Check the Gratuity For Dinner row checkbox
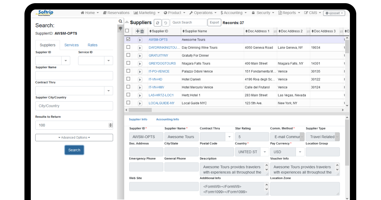The height and width of the screenshot is (200, 381). pyautogui.click(x=128, y=55)
